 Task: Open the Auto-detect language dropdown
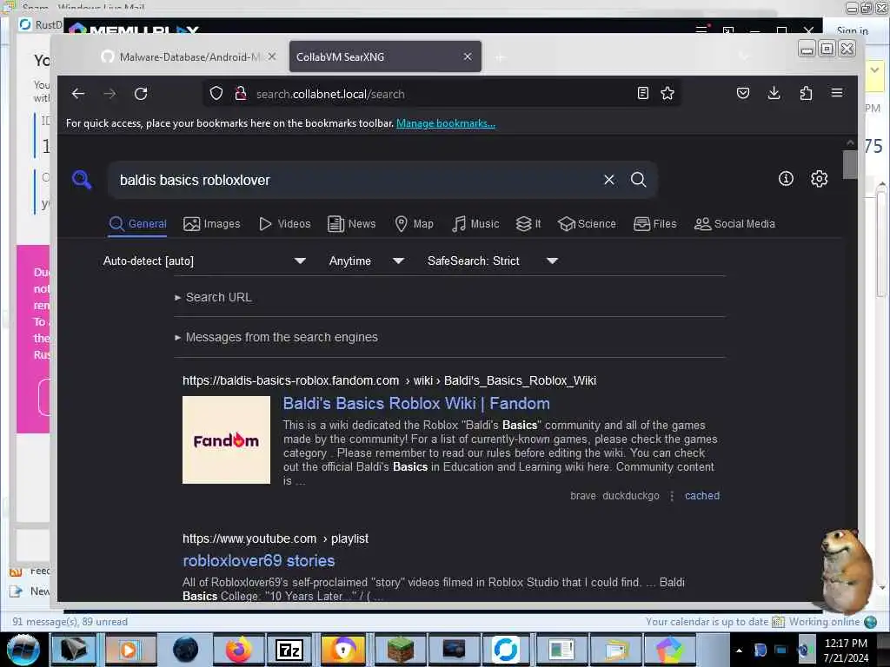click(204, 261)
